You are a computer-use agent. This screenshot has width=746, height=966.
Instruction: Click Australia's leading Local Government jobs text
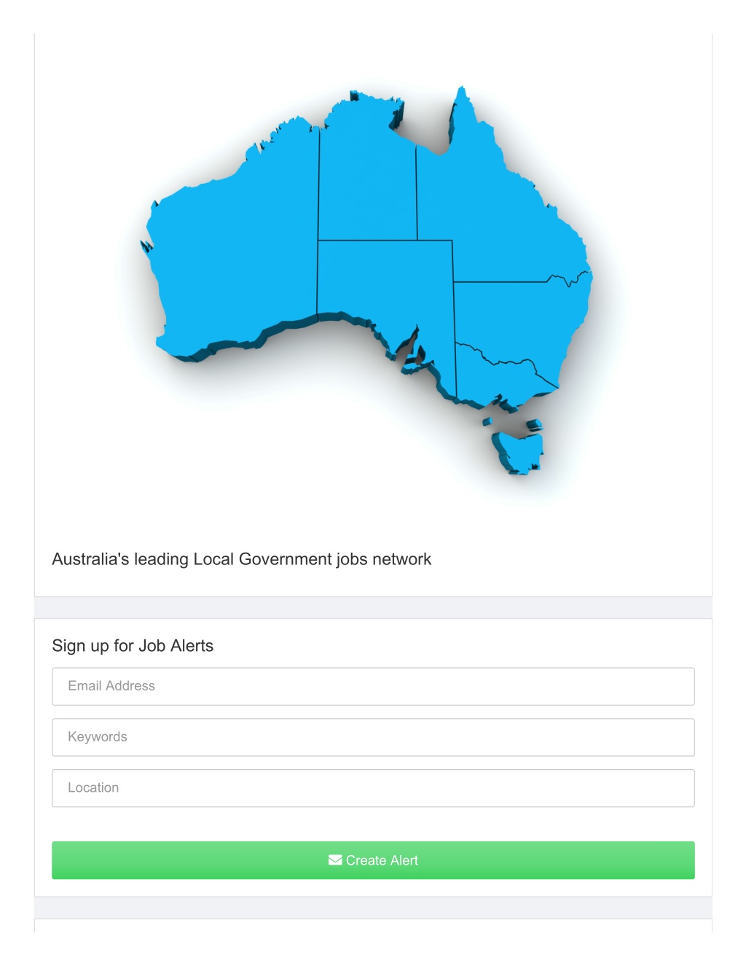point(241,559)
